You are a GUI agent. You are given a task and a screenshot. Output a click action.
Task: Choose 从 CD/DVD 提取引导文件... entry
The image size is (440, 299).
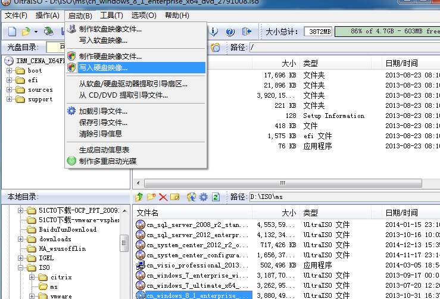pos(136,95)
